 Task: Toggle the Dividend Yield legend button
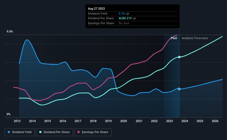20,132
